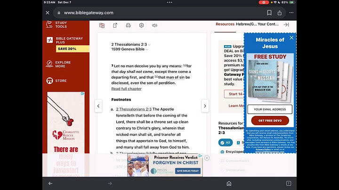Click the Start 14- trial button

pyautogui.click(x=234, y=94)
